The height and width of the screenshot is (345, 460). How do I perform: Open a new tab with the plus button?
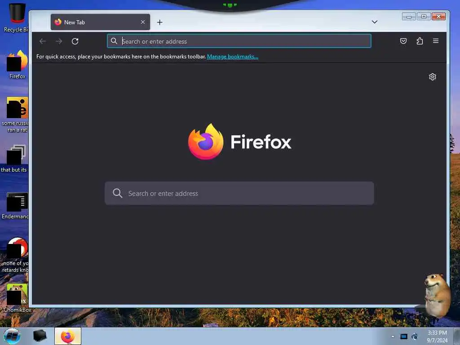click(159, 22)
